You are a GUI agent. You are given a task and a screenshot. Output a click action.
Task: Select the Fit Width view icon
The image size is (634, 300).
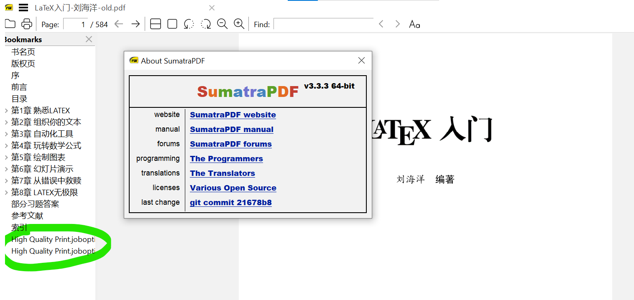156,24
